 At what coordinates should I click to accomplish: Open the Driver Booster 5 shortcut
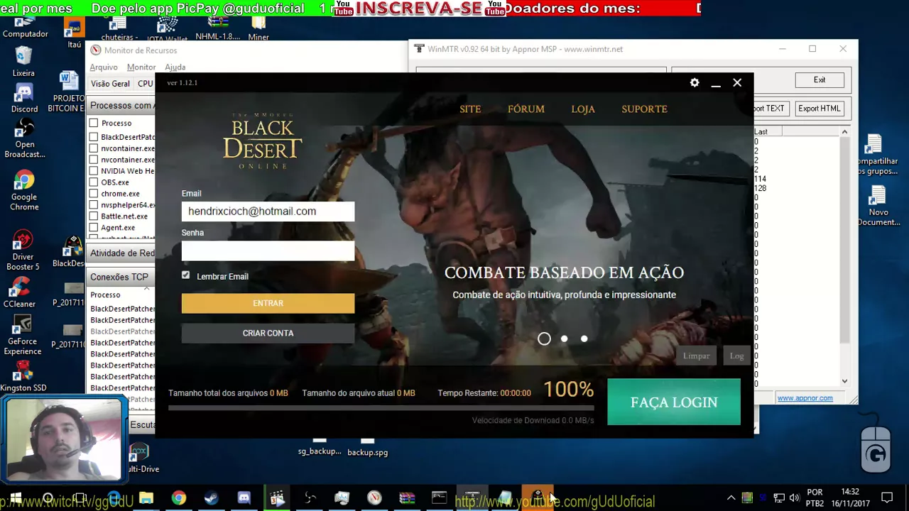pos(23,251)
